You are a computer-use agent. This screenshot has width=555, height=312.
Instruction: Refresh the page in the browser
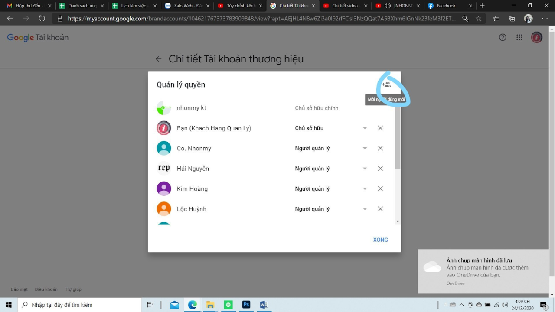coord(42,19)
